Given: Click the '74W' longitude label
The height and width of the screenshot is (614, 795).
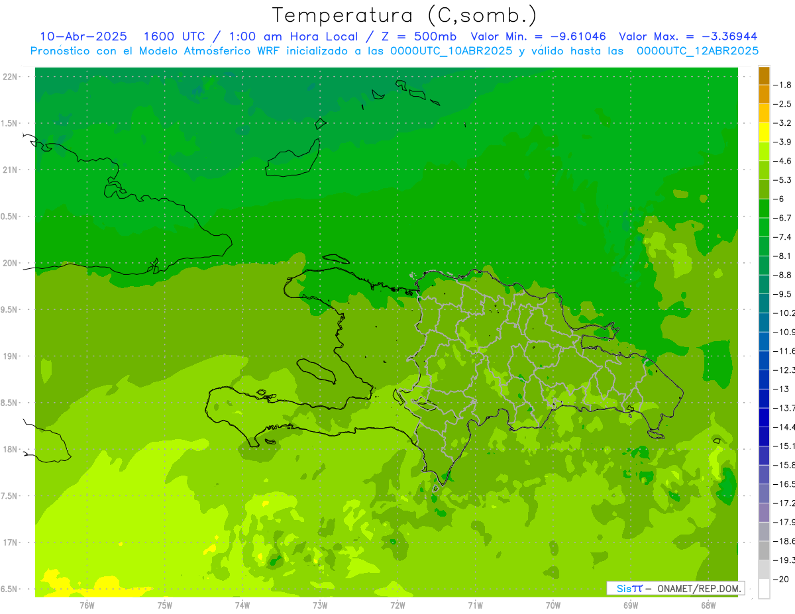Looking at the screenshot, I should [x=242, y=605].
